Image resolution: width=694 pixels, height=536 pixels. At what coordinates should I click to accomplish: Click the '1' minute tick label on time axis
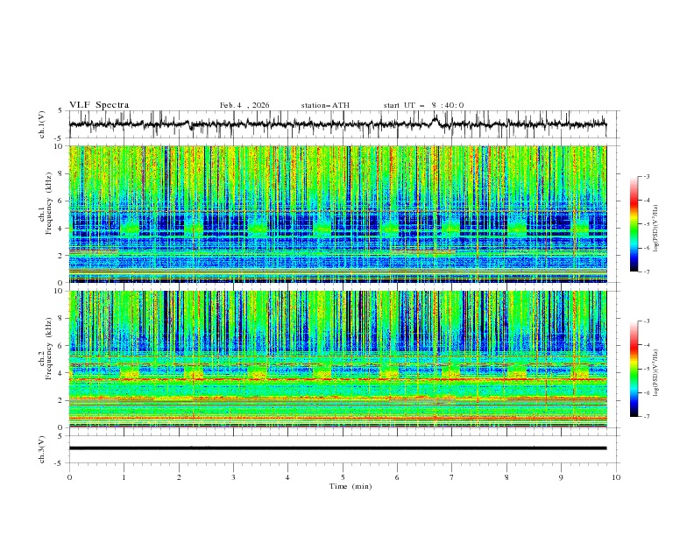tap(124, 477)
